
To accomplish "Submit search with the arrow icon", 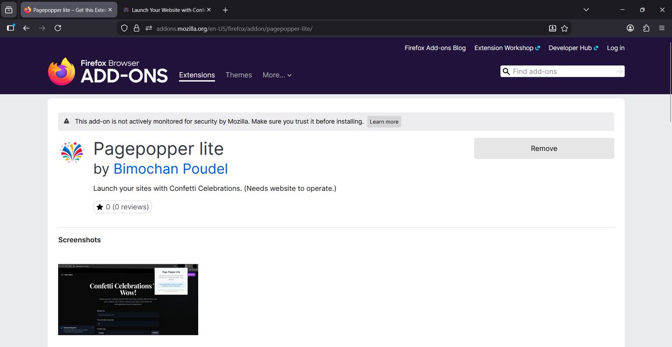I will pyautogui.click(x=619, y=72).
